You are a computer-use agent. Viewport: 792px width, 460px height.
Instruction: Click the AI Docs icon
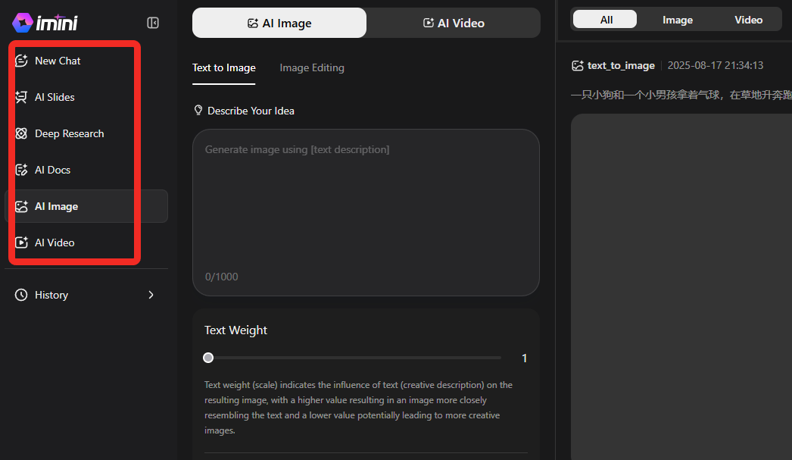[21, 170]
